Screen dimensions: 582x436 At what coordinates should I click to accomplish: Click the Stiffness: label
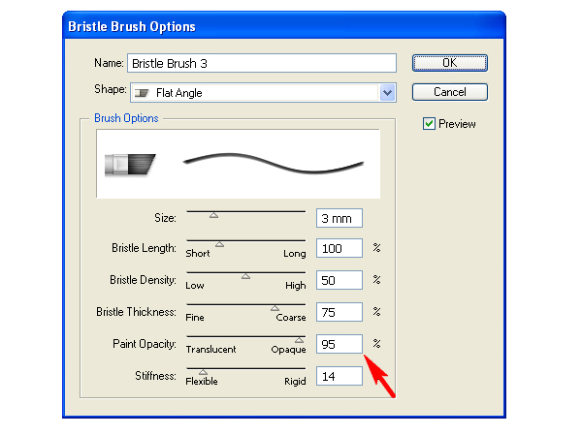(x=155, y=376)
